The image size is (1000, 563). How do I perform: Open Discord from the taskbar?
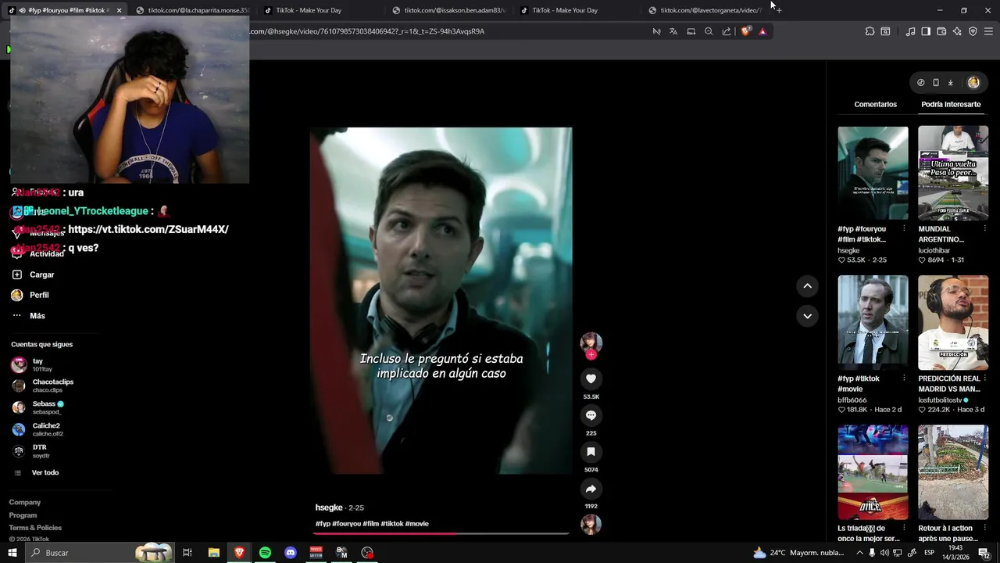coord(291,553)
